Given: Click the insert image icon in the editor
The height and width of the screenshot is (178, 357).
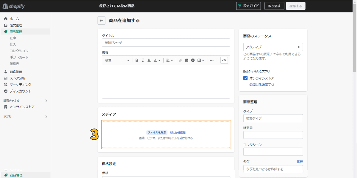Looking at the screenshot, I should [x=187, y=60].
